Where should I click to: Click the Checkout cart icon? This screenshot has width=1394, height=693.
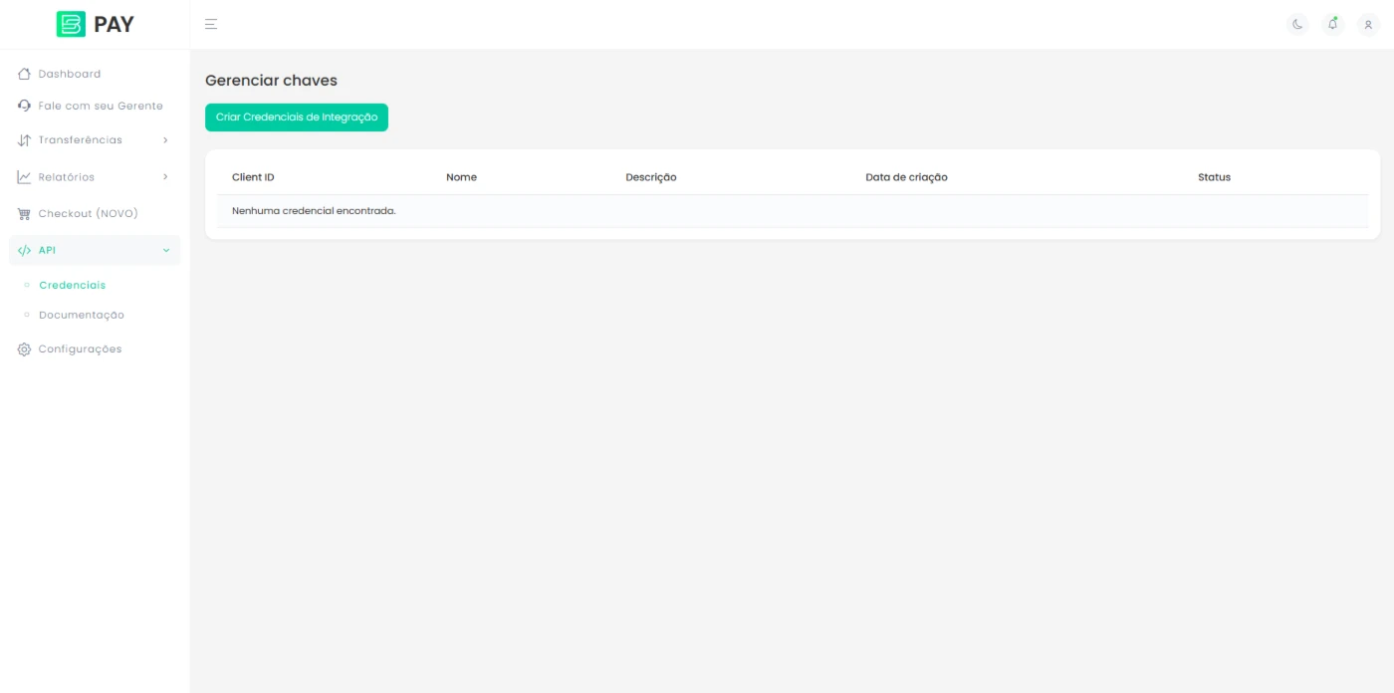click(x=25, y=214)
